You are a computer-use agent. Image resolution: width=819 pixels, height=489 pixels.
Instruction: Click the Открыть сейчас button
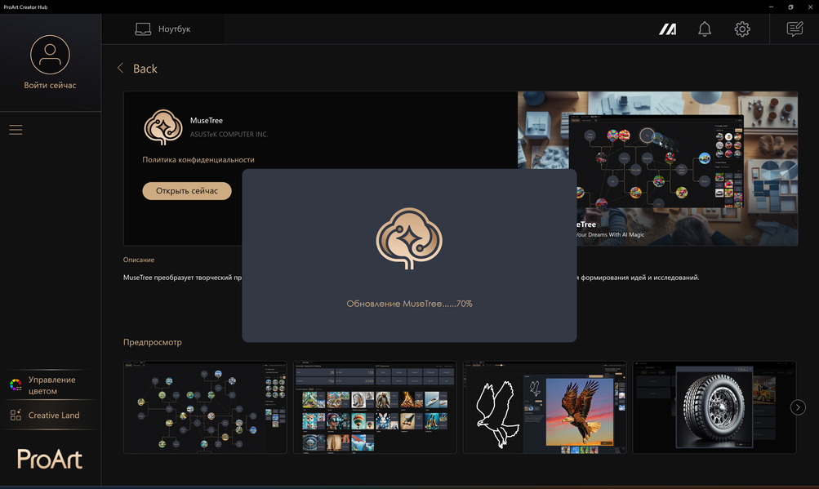coord(187,191)
